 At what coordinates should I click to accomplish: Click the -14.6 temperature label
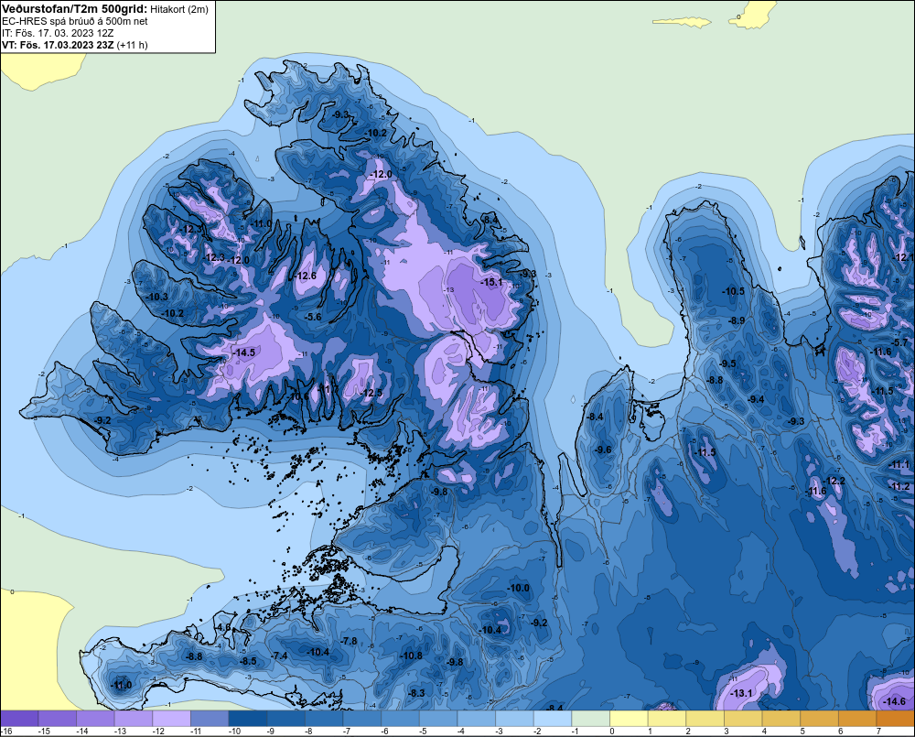point(894,701)
